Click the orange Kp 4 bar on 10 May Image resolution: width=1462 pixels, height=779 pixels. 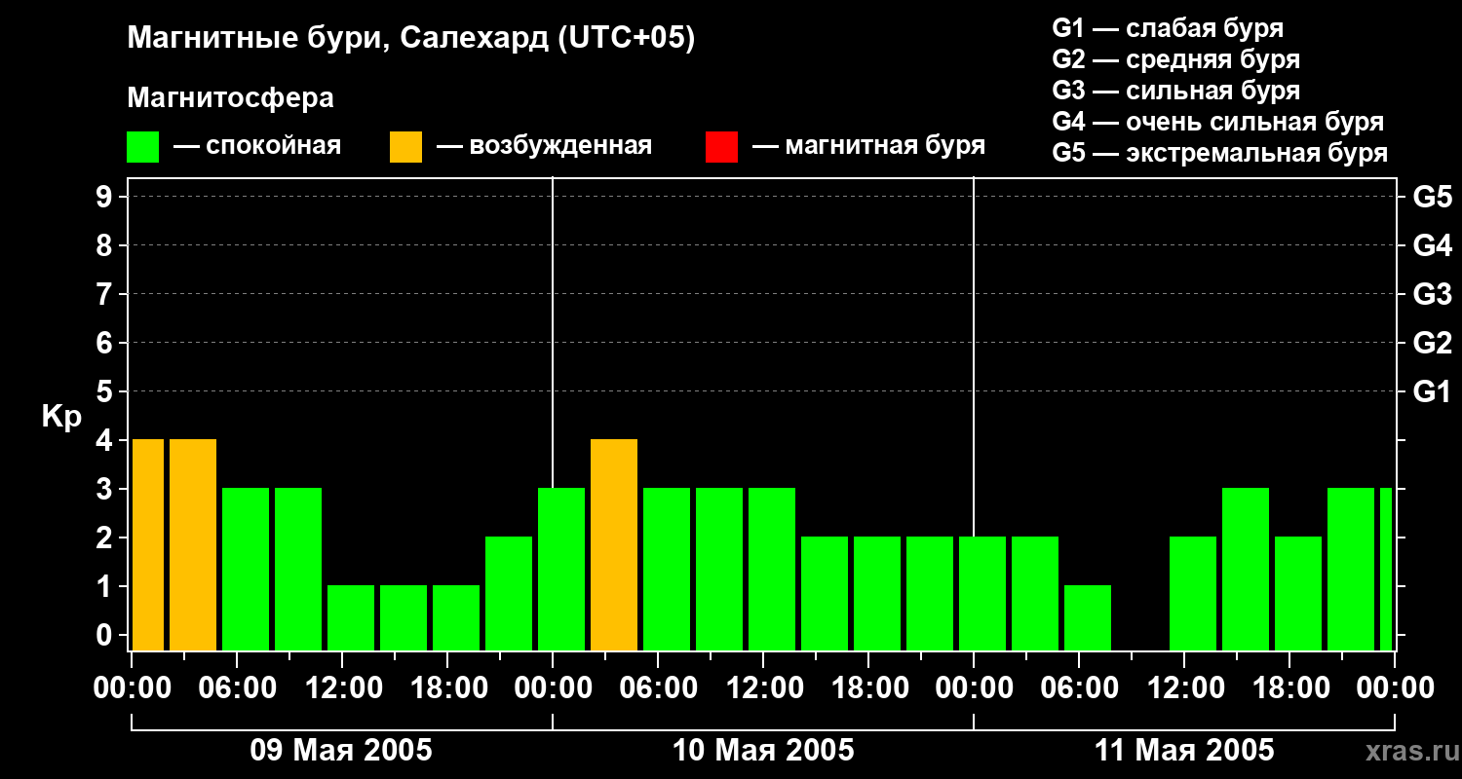pos(614,544)
